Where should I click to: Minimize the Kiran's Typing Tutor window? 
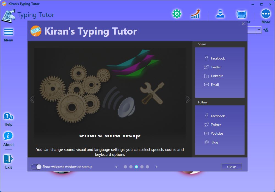click(x=253, y=4)
